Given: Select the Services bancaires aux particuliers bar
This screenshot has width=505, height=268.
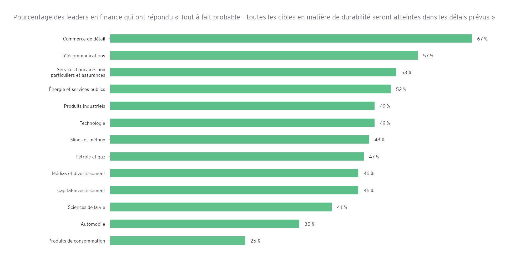Looking at the screenshot, I should tap(253, 72).
